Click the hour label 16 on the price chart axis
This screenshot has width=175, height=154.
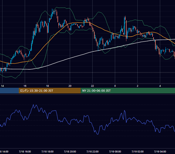pos(25,86)
